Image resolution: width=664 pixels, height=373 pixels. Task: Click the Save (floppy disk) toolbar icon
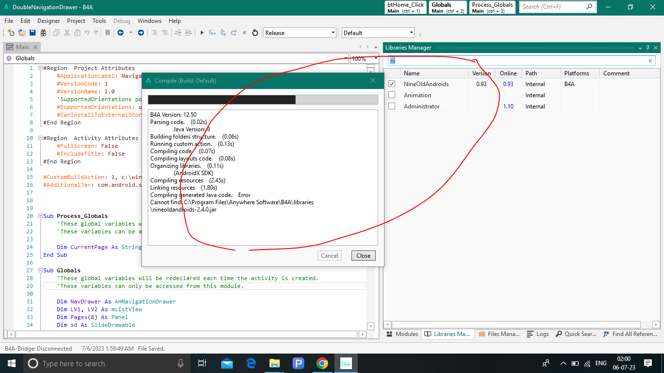point(33,33)
